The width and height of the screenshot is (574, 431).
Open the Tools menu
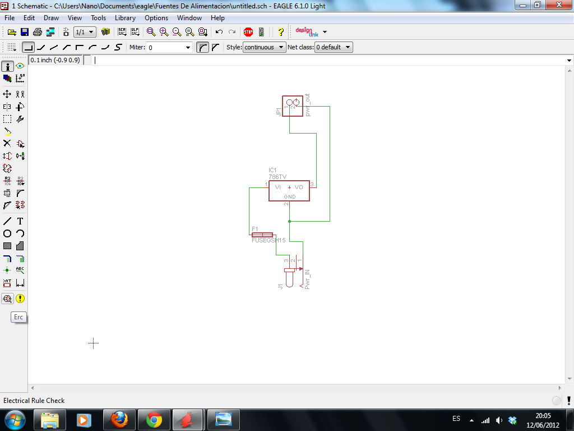pos(98,18)
